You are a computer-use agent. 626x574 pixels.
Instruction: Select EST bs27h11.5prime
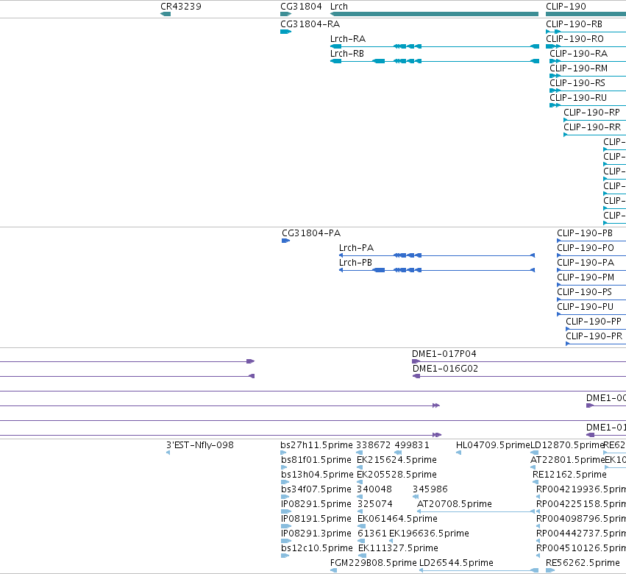tap(316, 445)
